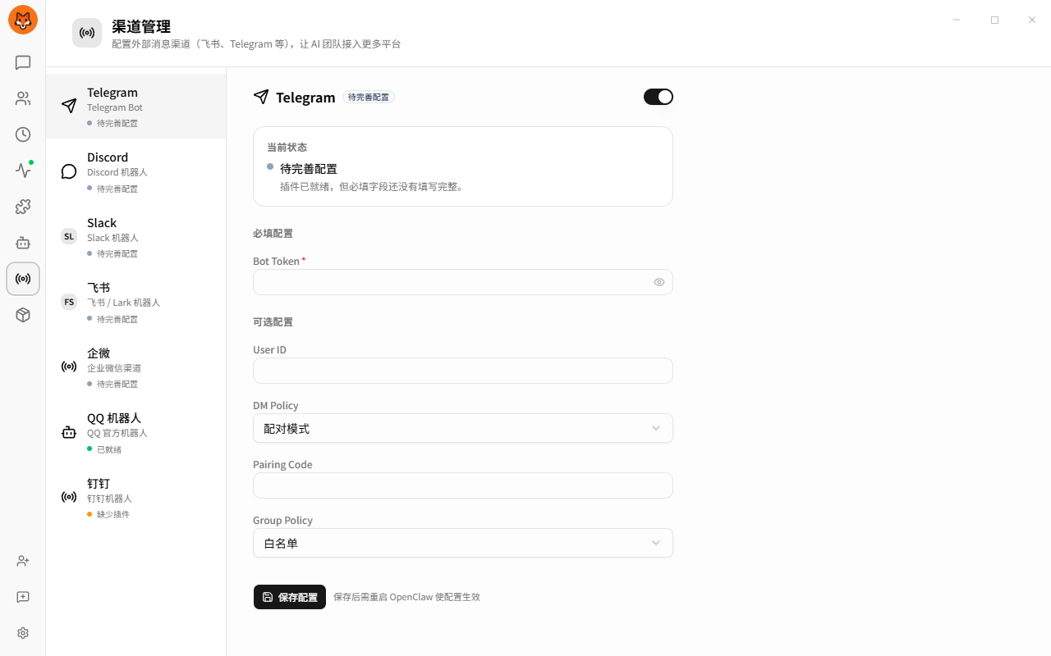Viewport: 1051px width, 656px height.
Task: Click the SL Slack badge icon
Action: 69,236
